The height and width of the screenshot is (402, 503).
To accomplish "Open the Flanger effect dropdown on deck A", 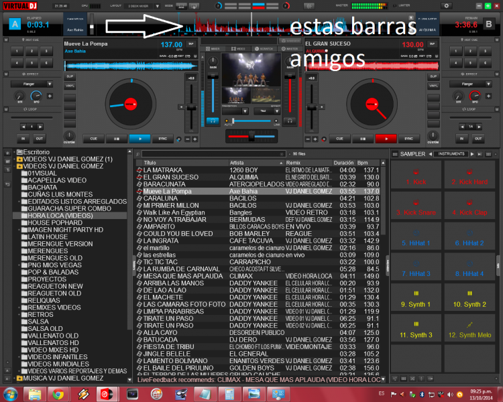I will tap(50, 84).
